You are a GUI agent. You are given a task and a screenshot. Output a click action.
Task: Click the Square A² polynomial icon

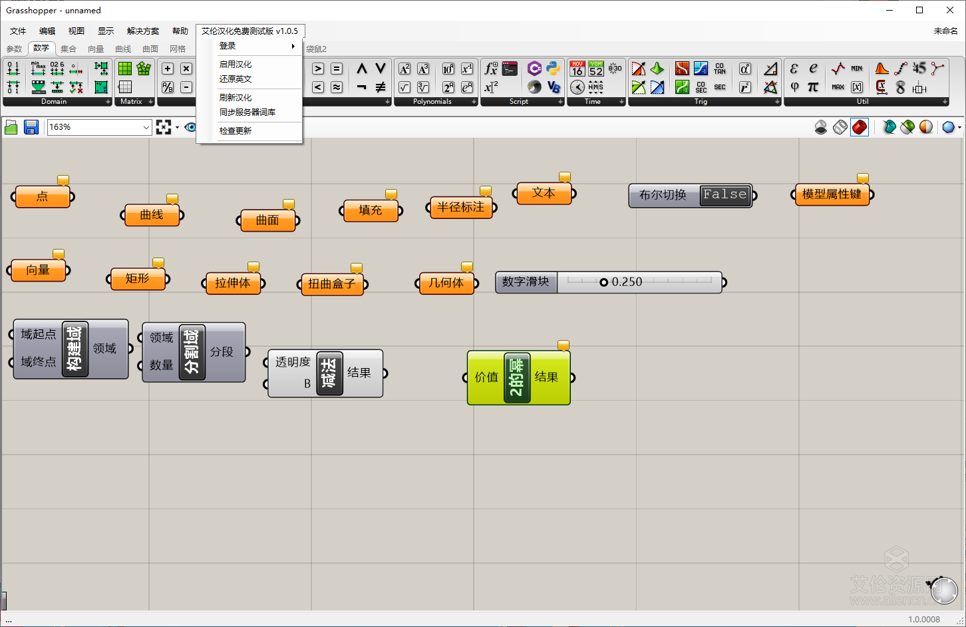[x=404, y=69]
